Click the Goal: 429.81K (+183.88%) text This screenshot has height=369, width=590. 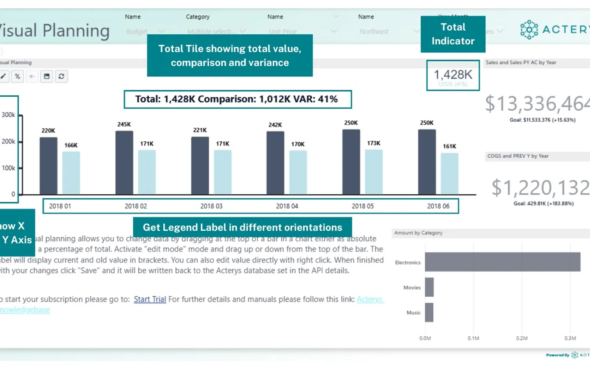pyautogui.click(x=544, y=203)
